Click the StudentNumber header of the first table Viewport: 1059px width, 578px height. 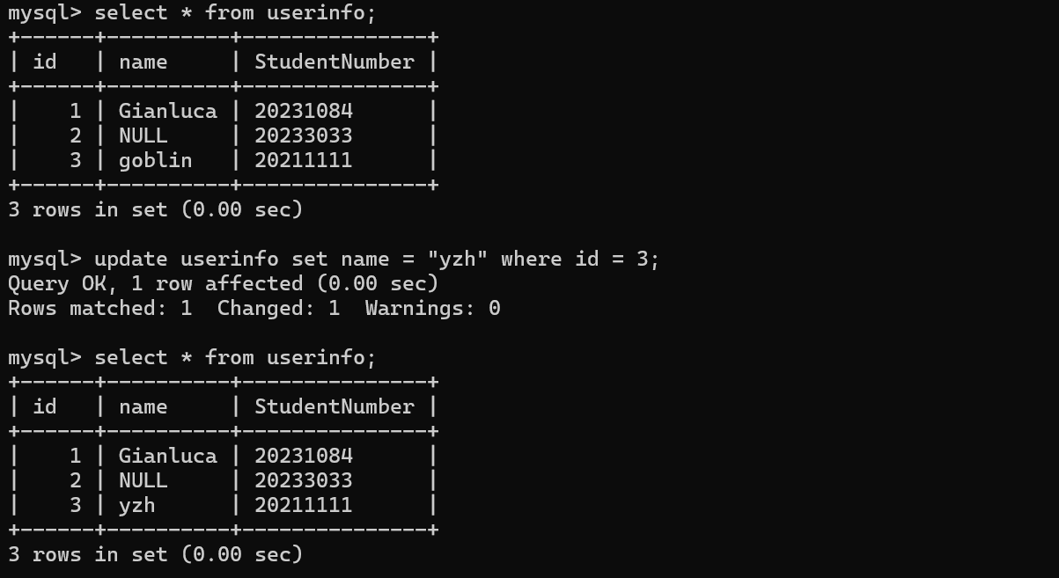tap(334, 62)
